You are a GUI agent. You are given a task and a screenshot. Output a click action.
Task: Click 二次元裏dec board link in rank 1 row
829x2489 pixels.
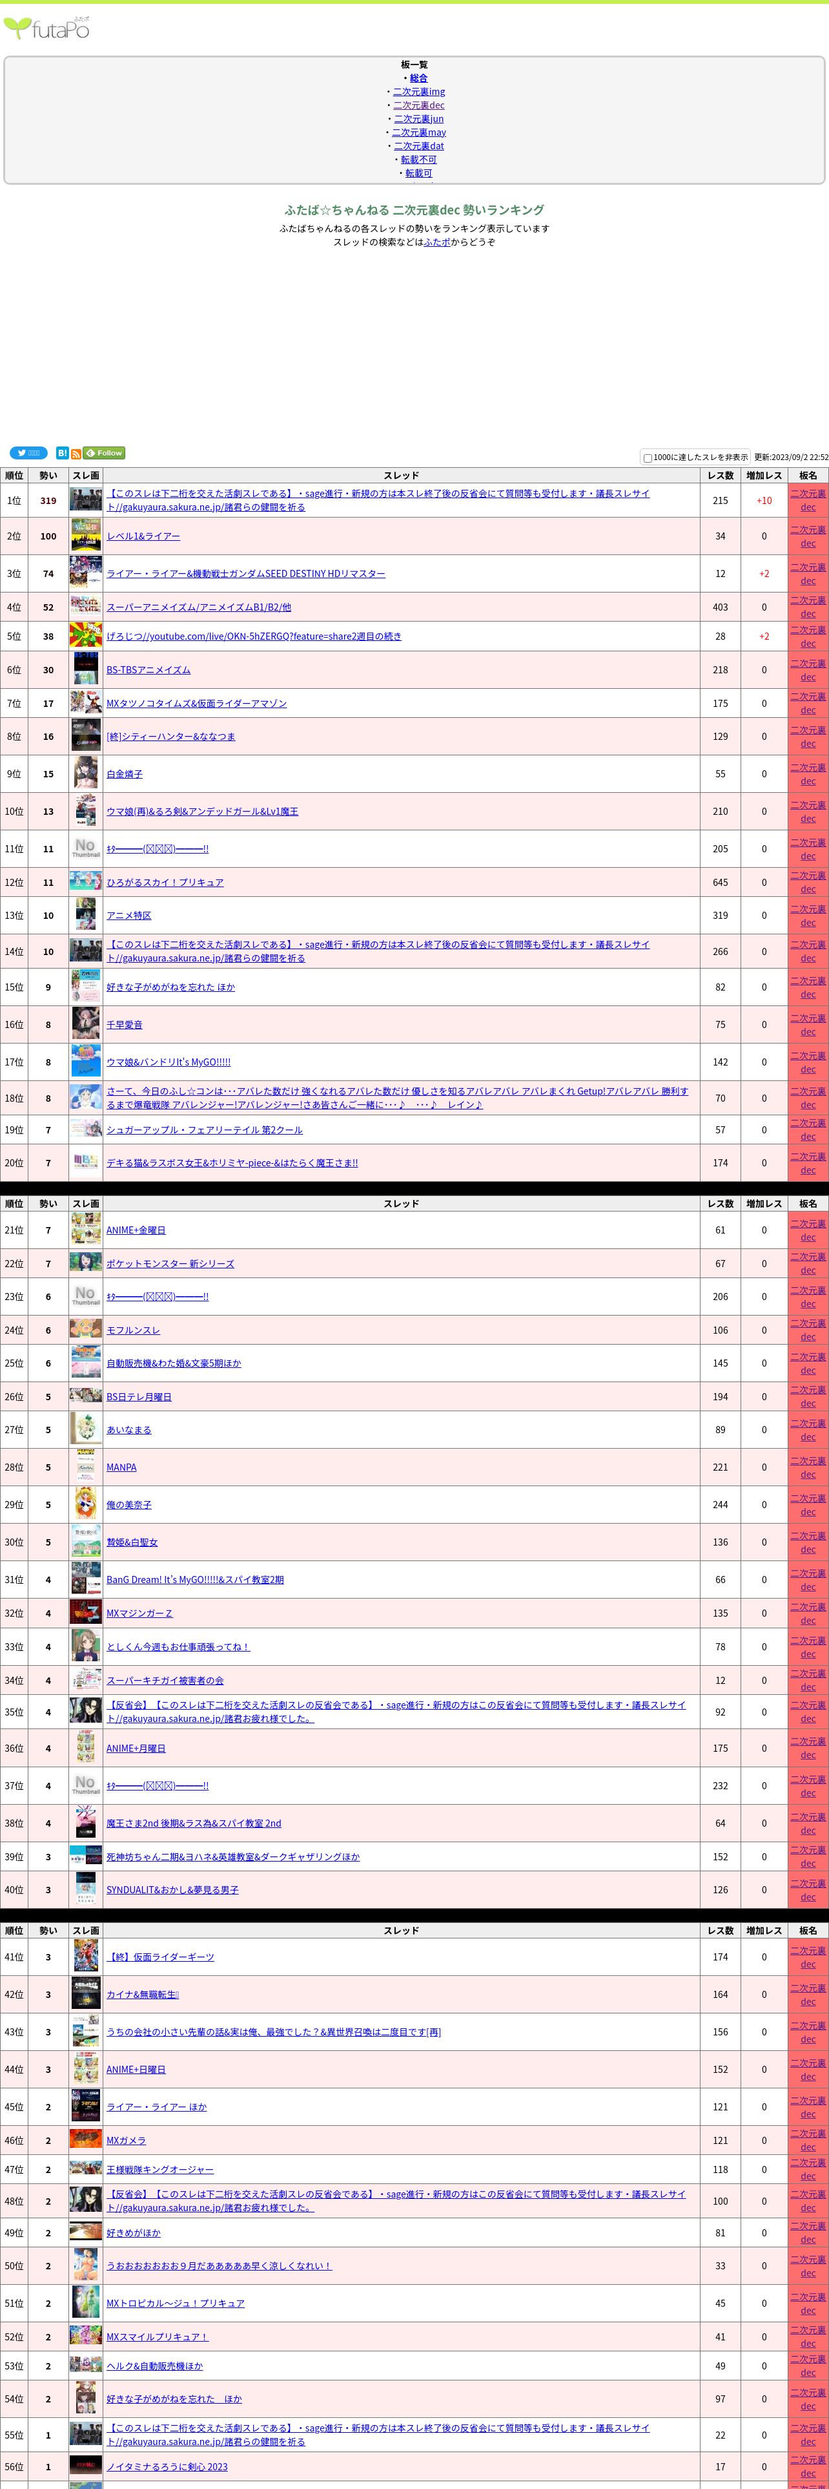pos(809,501)
